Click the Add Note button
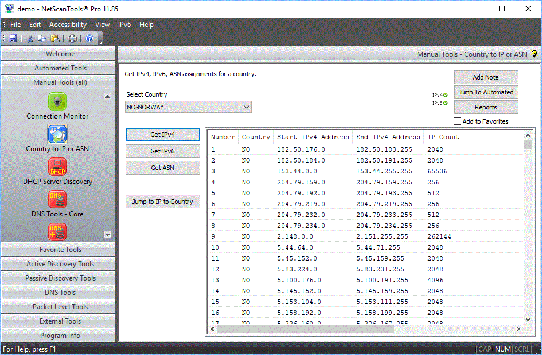Screen dimensions: 542x355 click(486, 77)
